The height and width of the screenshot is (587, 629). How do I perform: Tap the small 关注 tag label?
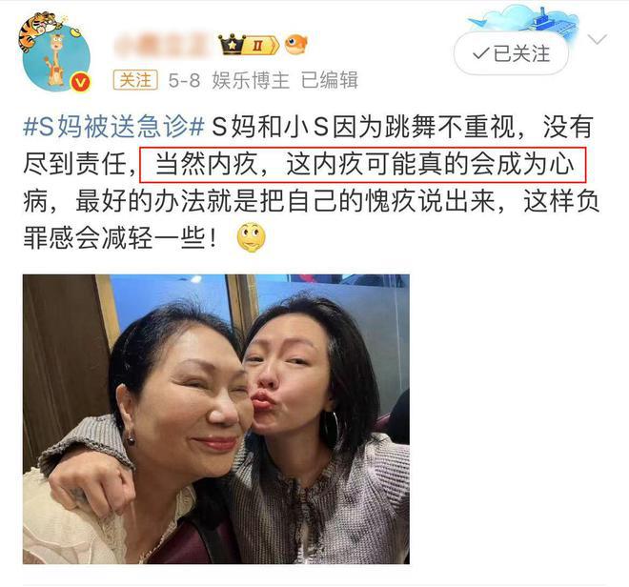point(135,80)
